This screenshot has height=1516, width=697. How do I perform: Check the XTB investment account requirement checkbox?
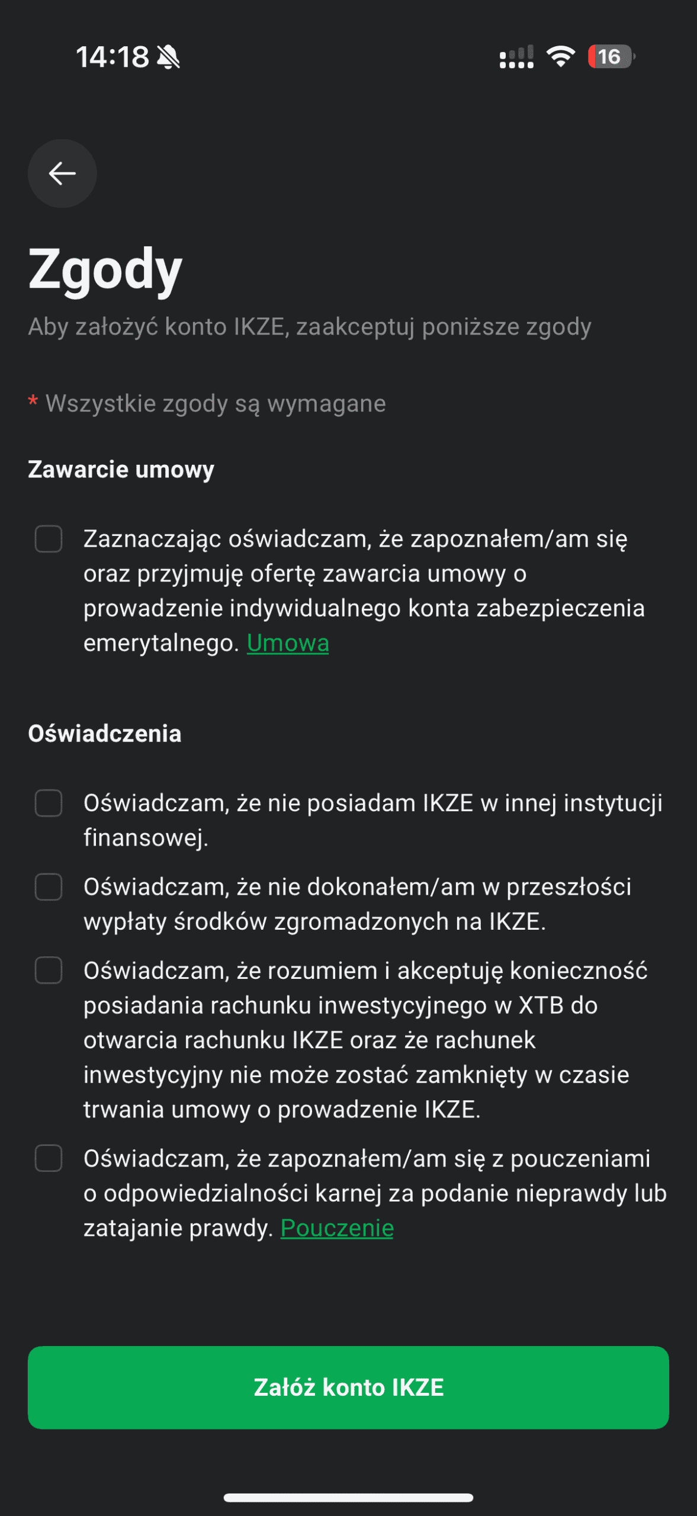[49, 971]
